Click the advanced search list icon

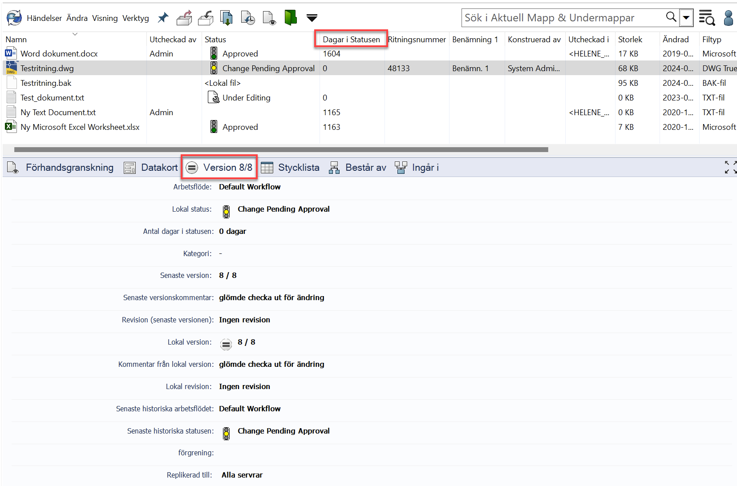[707, 18]
